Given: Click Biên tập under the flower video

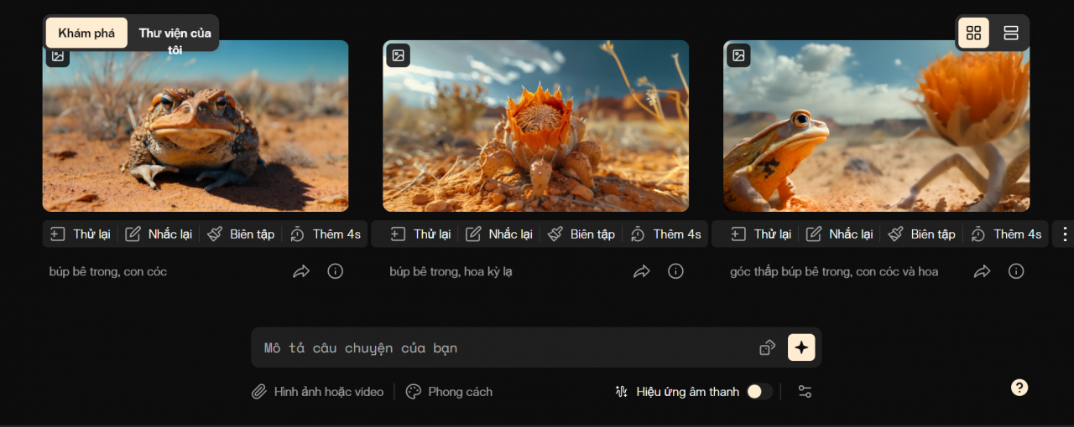Looking at the screenshot, I should (581, 234).
